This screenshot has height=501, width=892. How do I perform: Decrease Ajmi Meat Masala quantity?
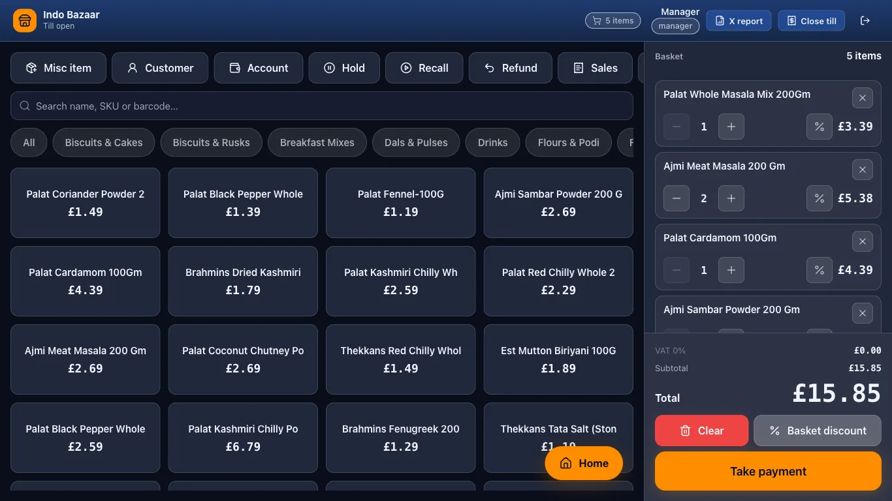tap(677, 198)
